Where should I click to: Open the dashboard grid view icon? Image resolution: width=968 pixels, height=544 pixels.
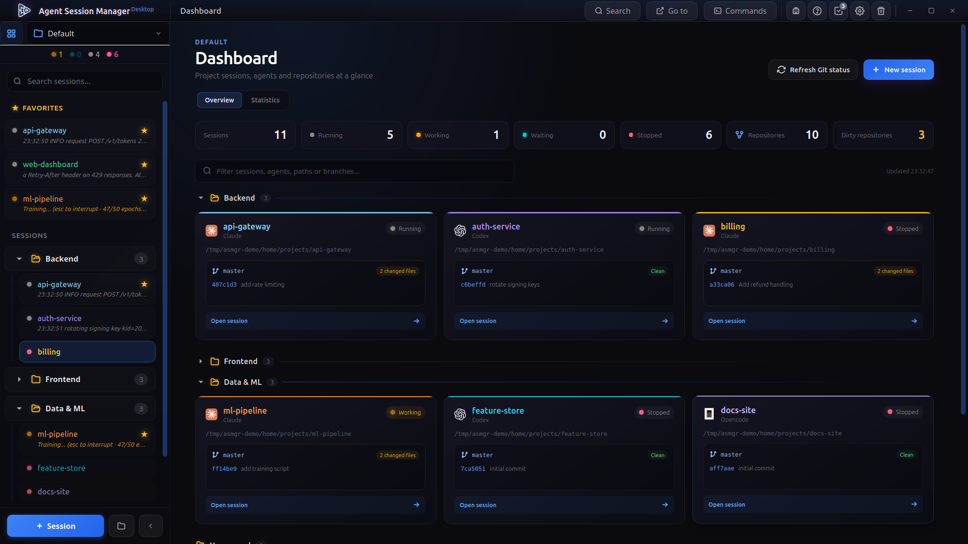point(11,34)
